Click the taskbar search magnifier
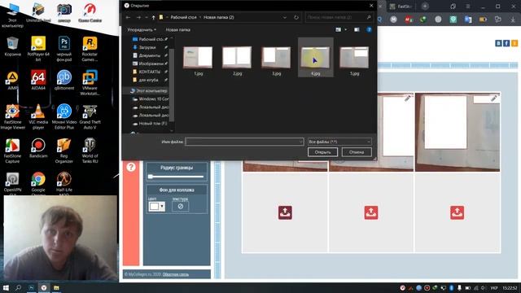 (18, 287)
